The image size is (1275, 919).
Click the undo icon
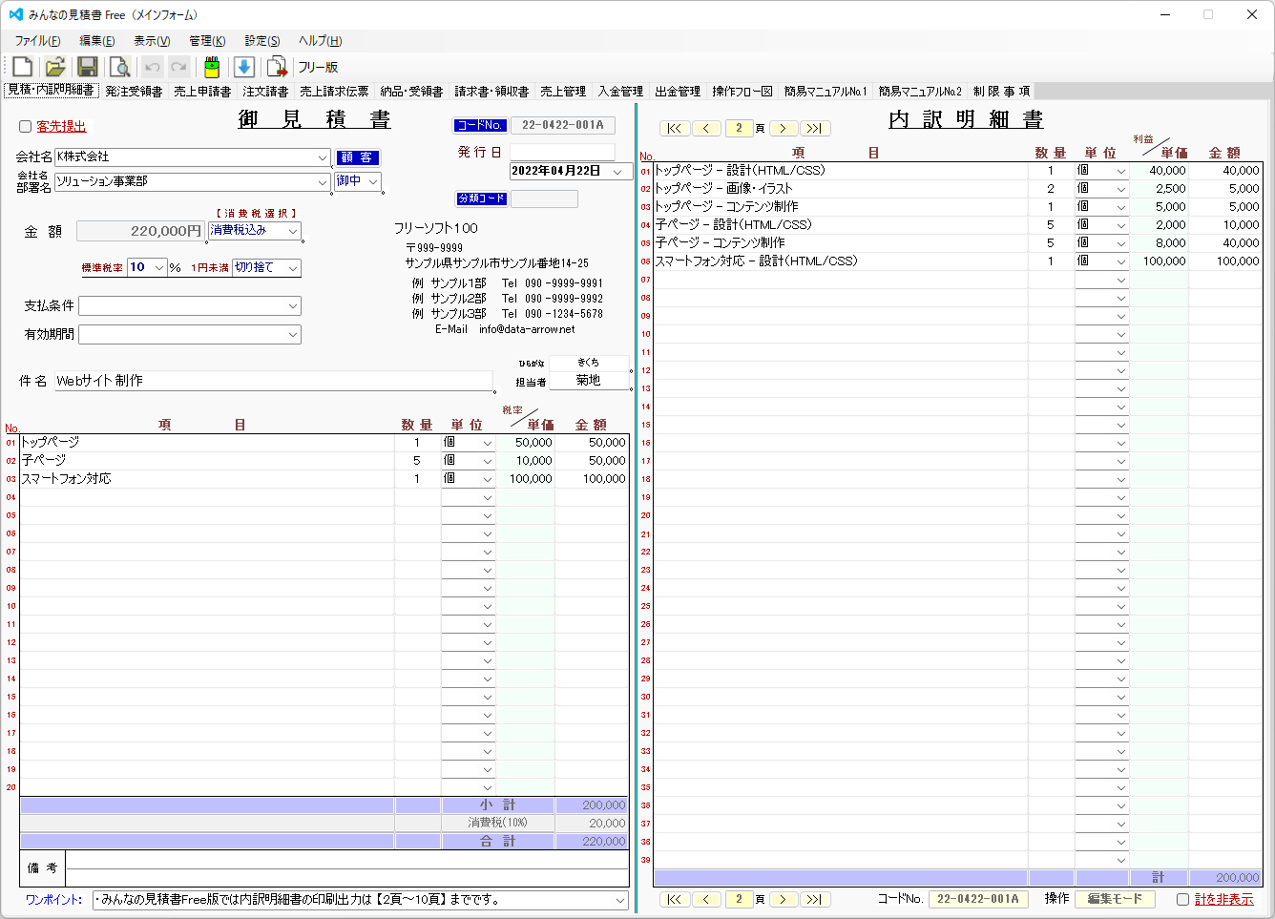(151, 66)
